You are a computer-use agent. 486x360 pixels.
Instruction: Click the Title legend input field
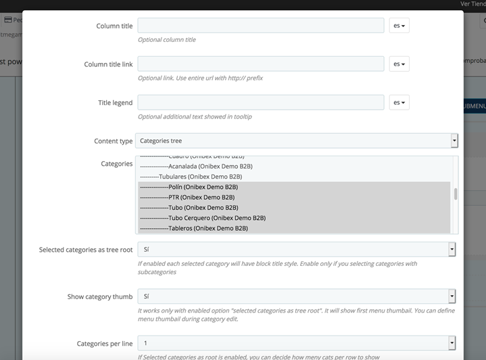point(261,103)
